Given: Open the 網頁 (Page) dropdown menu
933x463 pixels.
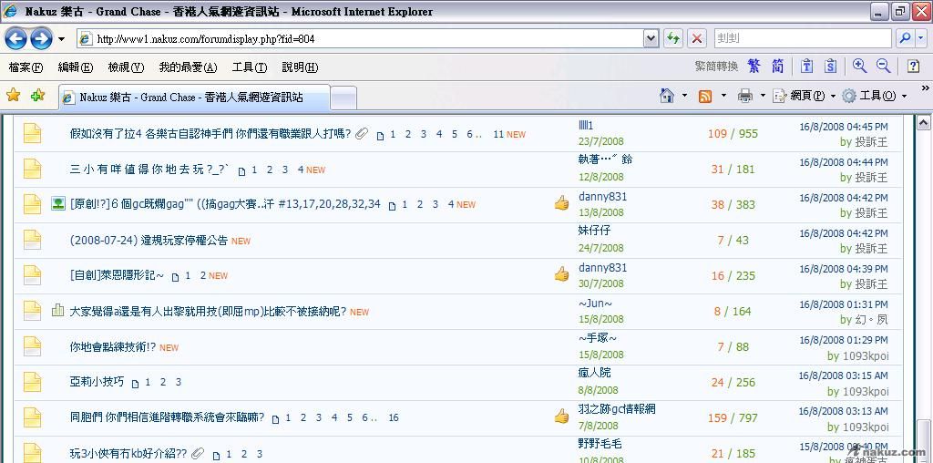Looking at the screenshot, I should (804, 96).
